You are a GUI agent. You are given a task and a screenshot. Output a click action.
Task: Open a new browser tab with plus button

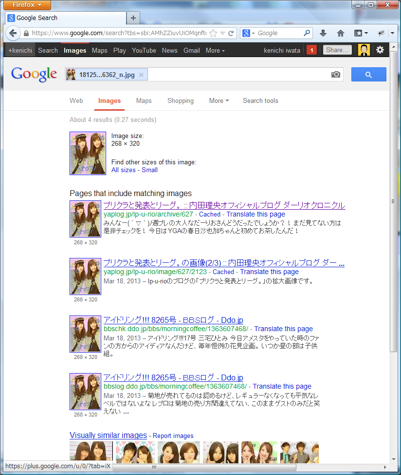point(133,18)
